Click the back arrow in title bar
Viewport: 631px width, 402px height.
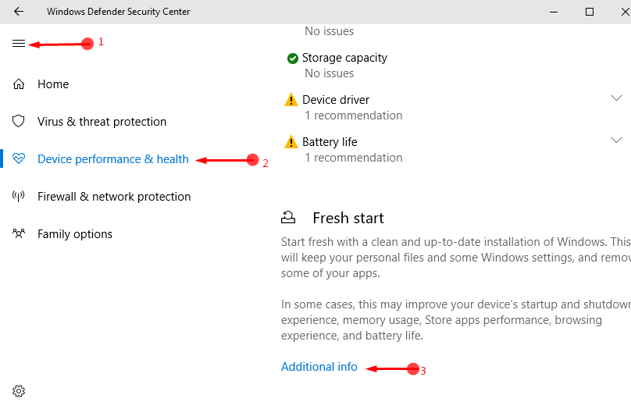[19, 12]
